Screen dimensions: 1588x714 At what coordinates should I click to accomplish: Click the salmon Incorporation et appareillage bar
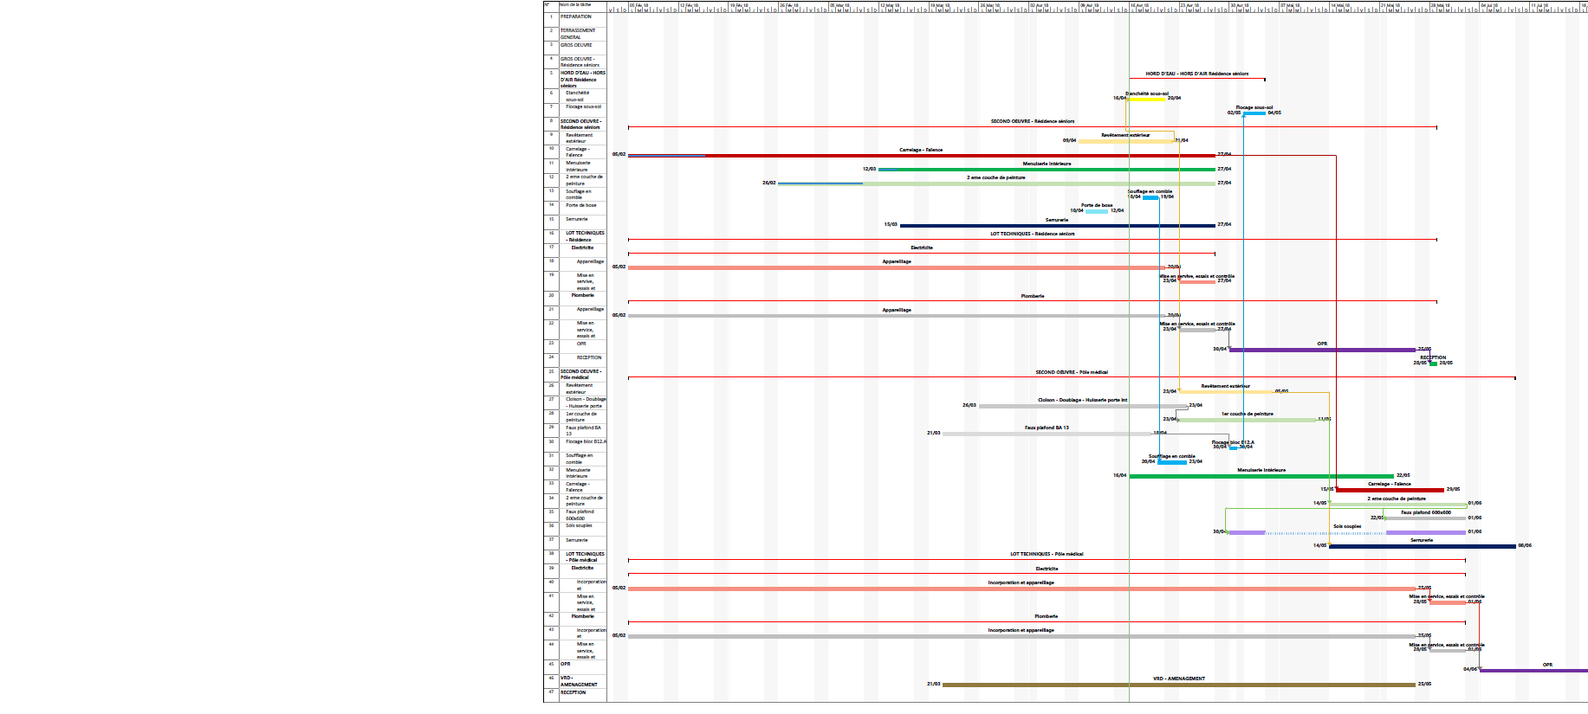(1022, 589)
